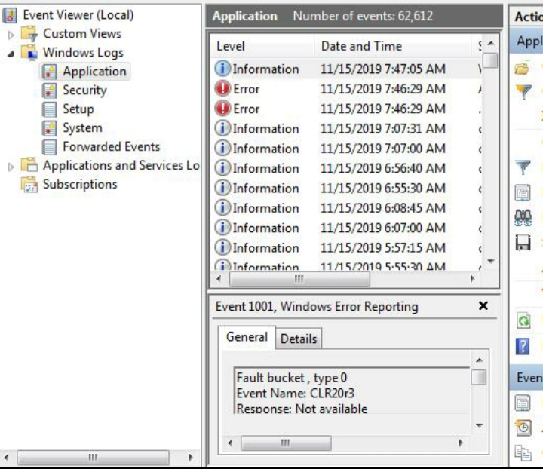Viewport: 543px width, 469px height.
Task: Click the Help question mark icon
Action: point(523,346)
